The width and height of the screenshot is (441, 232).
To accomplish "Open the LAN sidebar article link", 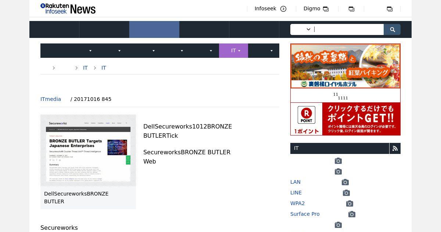I will (x=295, y=182).
